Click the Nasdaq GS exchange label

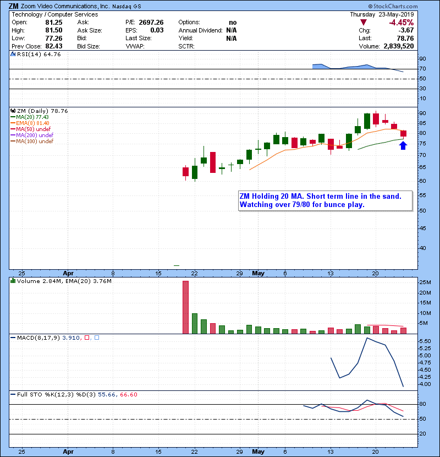click(x=127, y=7)
